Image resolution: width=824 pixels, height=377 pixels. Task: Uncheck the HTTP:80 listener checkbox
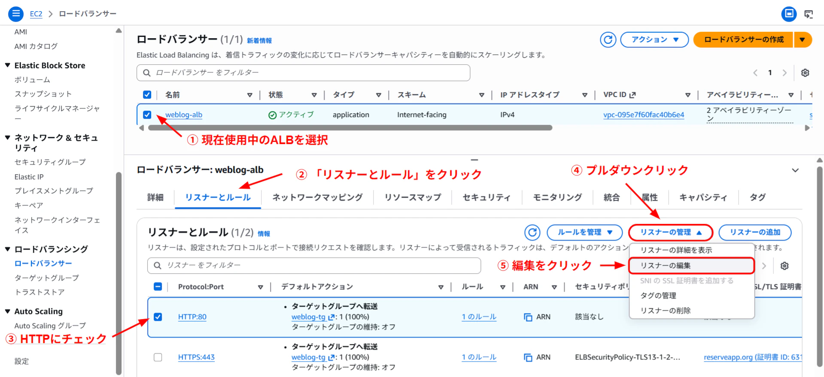tap(158, 317)
